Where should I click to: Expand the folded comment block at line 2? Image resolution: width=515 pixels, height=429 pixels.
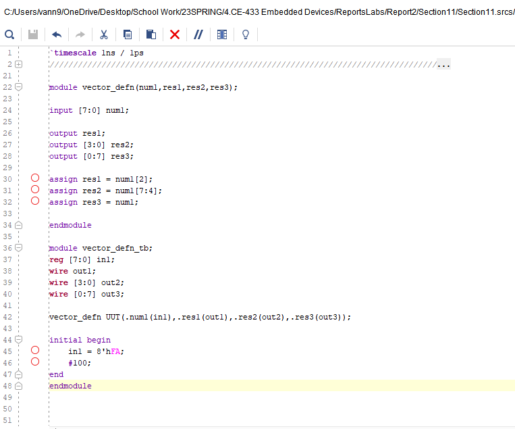[x=19, y=64]
